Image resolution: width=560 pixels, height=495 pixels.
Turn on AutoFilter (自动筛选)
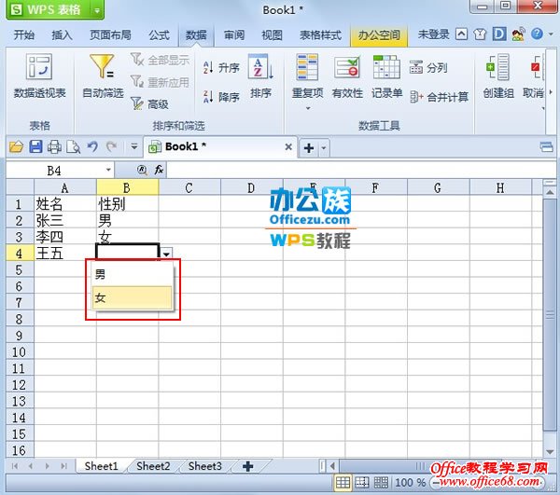(103, 76)
